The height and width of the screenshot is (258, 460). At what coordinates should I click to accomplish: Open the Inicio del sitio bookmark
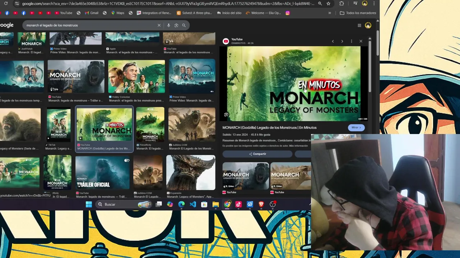(229, 13)
